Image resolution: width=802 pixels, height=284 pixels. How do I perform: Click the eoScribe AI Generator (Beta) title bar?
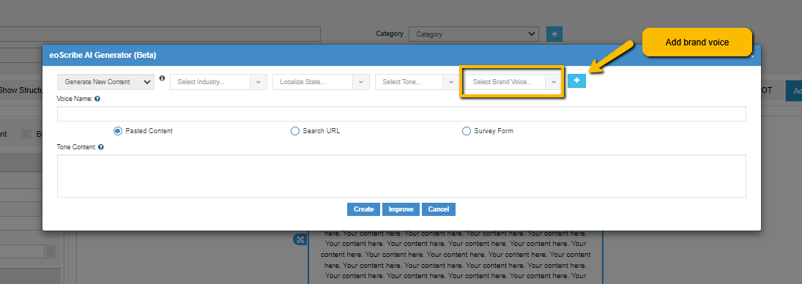401,55
